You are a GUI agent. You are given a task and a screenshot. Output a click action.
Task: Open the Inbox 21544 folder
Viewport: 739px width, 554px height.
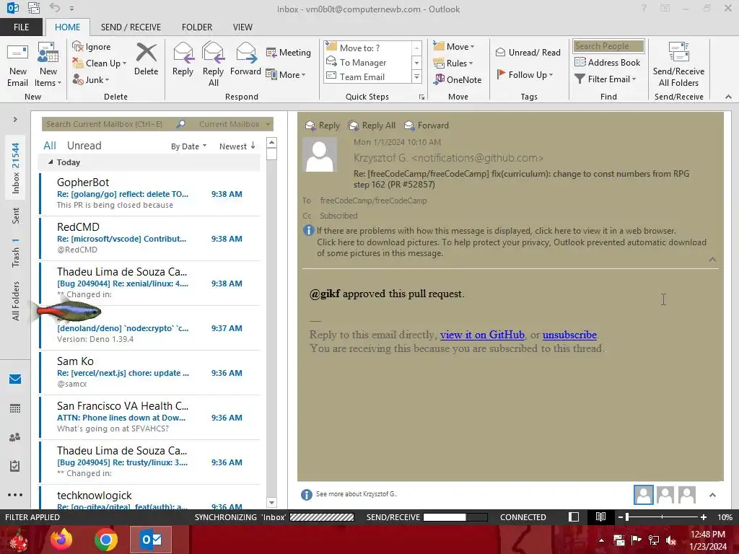16,169
